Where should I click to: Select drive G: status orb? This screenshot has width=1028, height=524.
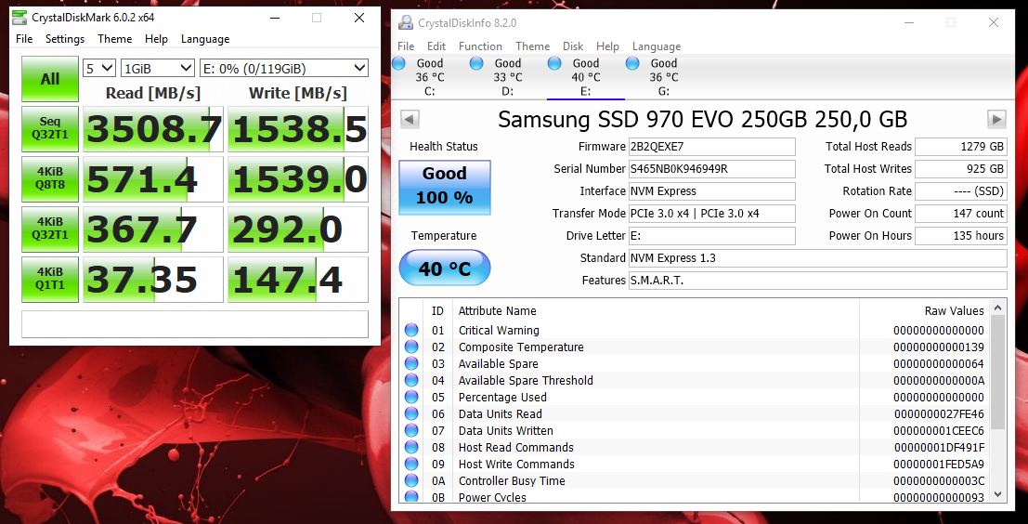[x=633, y=63]
